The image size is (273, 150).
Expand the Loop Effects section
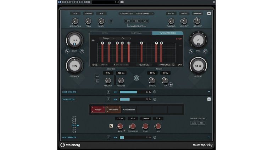tap(209, 92)
